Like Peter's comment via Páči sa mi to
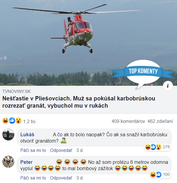Image resolution: width=177 pixels, height=183 pixels. tap(33, 178)
